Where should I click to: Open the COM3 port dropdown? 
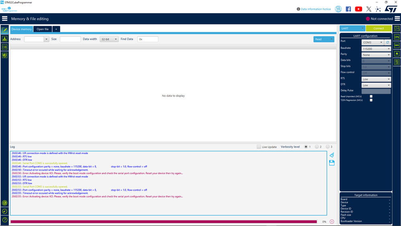click(x=373, y=42)
